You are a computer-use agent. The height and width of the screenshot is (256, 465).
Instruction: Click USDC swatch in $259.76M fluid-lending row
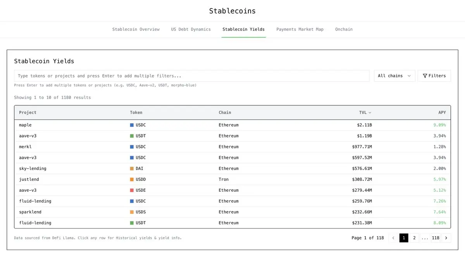(x=132, y=201)
